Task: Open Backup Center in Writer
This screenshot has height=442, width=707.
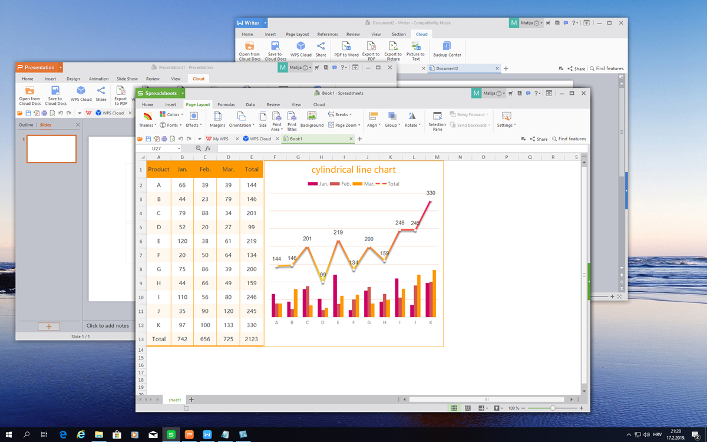Action: pos(447,49)
